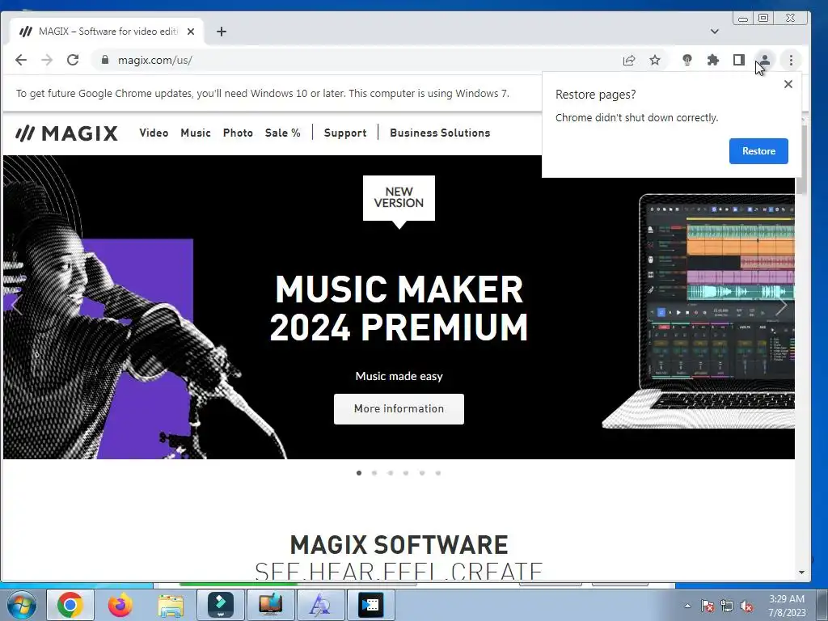
Task: Open the monitor app icon in taskbar
Action: [270, 605]
